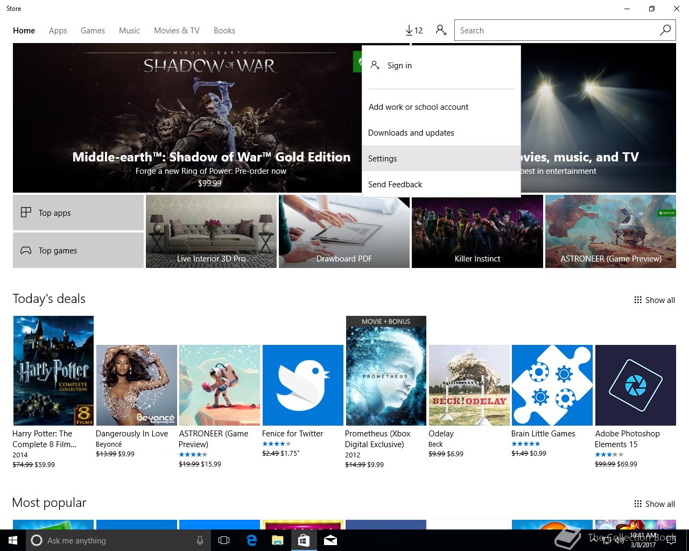Launch Microsoft Edge from taskbar

click(x=251, y=540)
